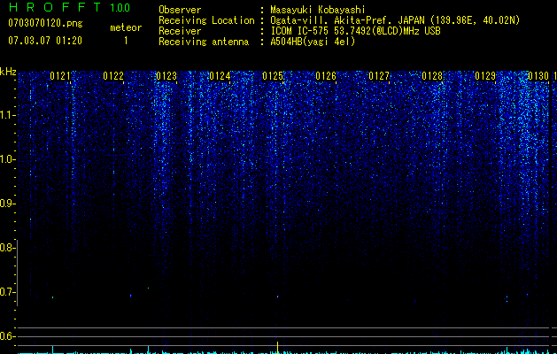The height and width of the screenshot is (354, 557).
Task: Click the meteor label
Action: (126, 27)
